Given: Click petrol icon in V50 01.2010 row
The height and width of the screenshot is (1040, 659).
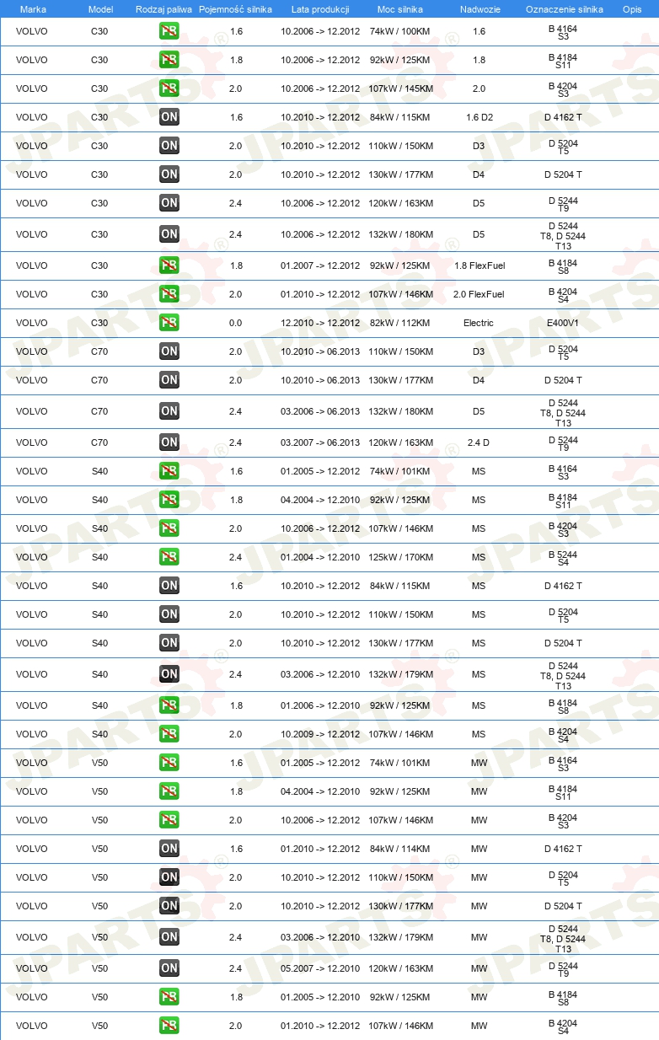Looking at the screenshot, I should [x=169, y=1026].
